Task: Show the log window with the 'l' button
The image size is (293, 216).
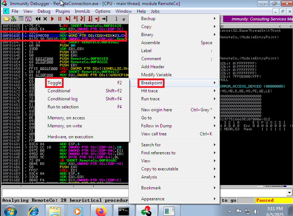Action: coord(116,19)
